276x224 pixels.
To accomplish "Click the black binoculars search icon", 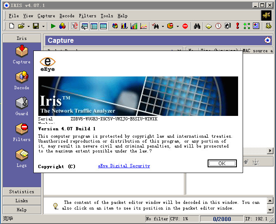I will 197,26.
